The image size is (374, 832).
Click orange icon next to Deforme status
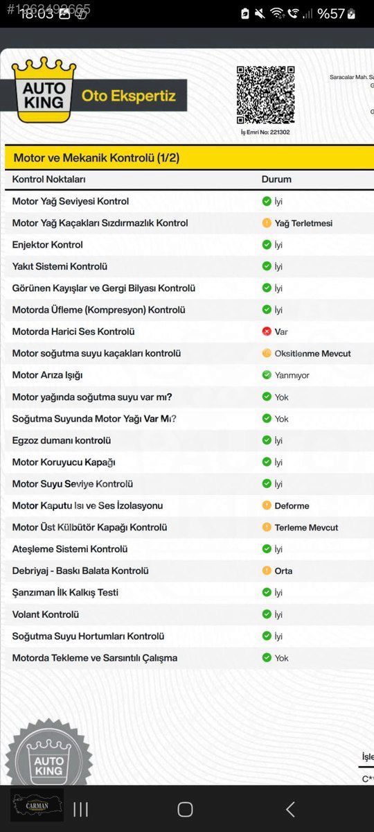click(267, 505)
